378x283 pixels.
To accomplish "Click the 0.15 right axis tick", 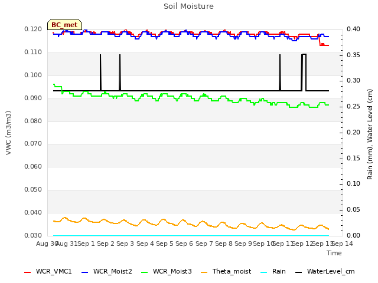I will (353, 159).
